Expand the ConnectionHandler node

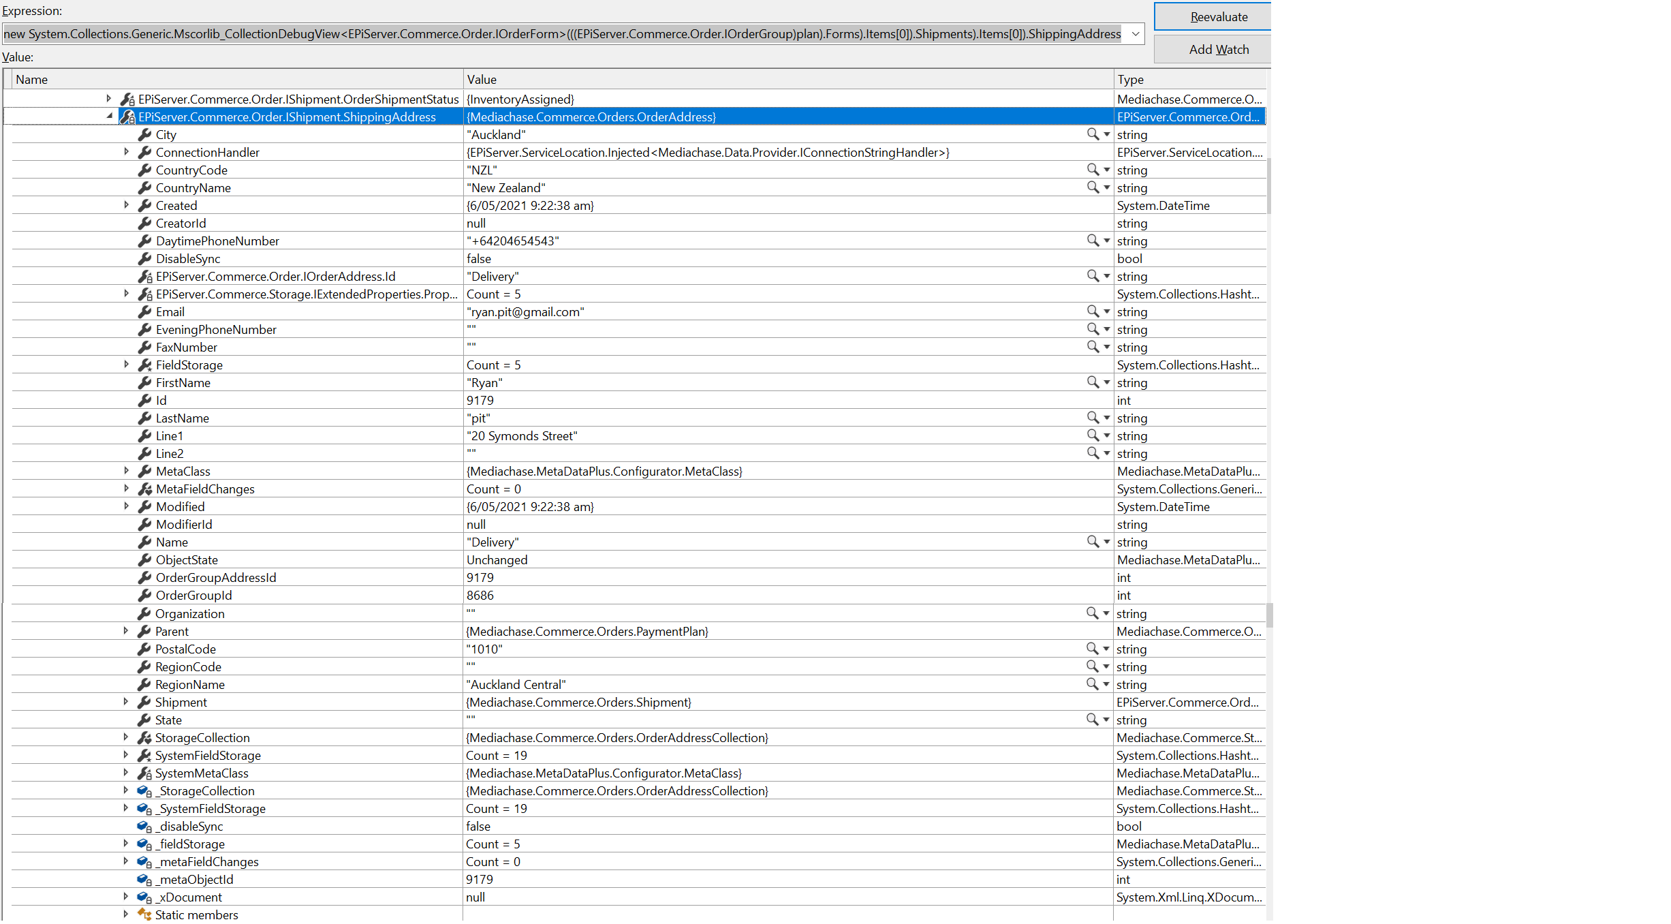(x=126, y=152)
